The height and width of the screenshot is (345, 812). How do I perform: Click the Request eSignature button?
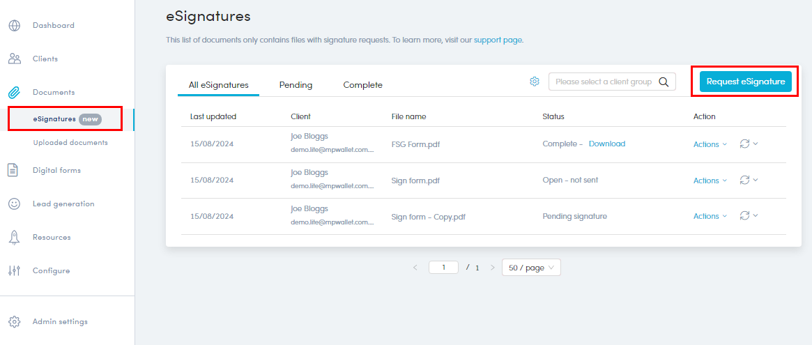click(745, 82)
